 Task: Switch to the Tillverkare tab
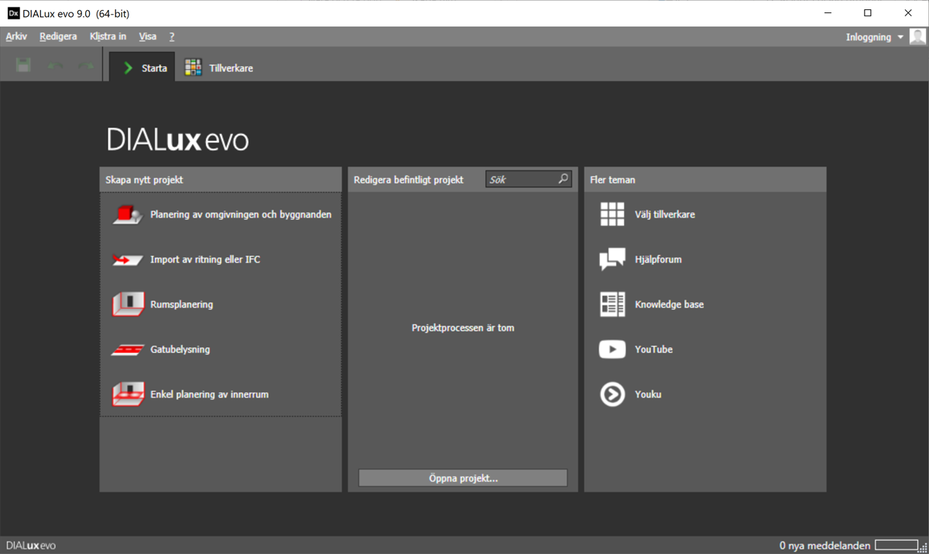click(x=220, y=68)
